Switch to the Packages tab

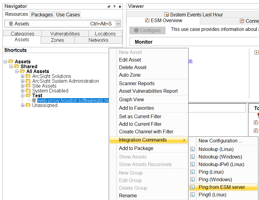[x=42, y=14]
